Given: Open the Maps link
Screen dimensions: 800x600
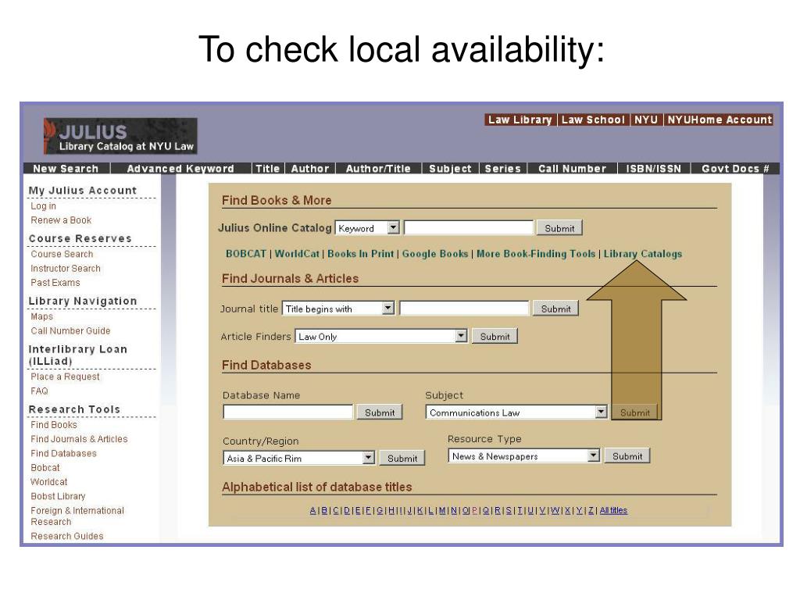Looking at the screenshot, I should tap(41, 316).
